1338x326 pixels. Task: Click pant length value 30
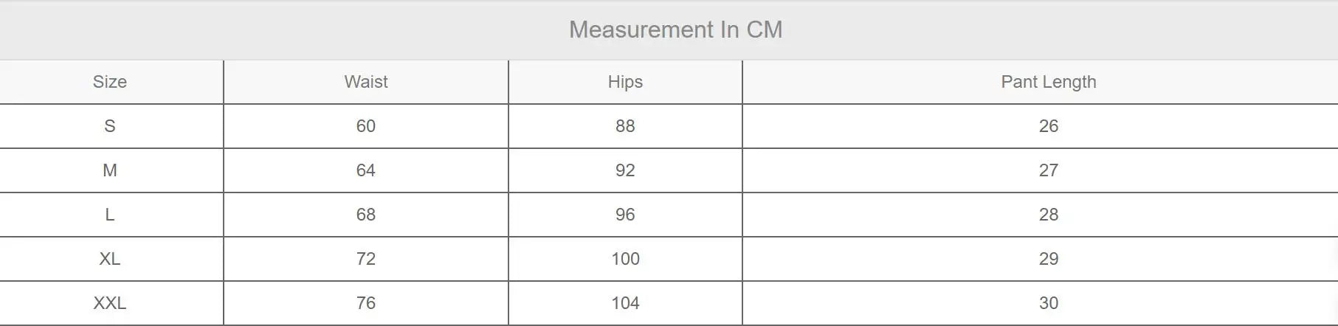pos(1049,303)
